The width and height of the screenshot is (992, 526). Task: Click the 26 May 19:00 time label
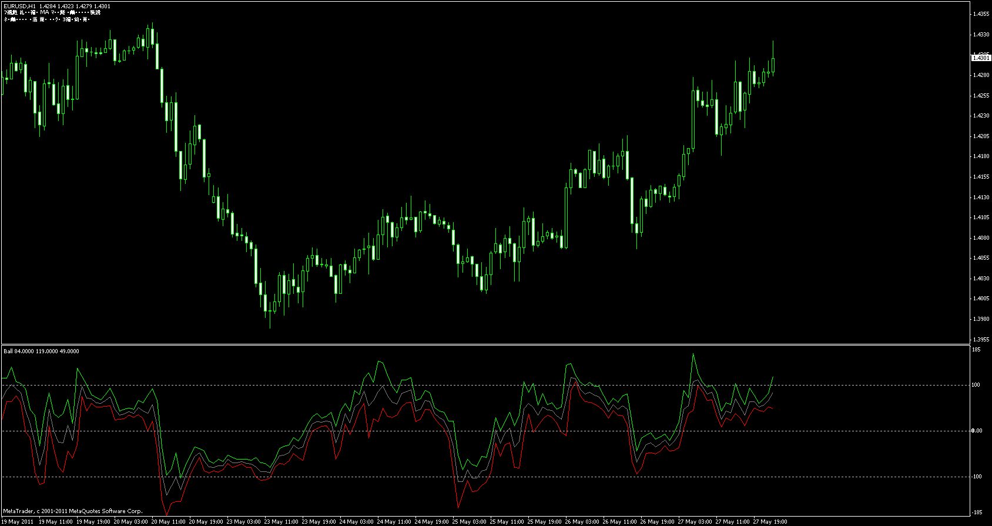[658, 521]
